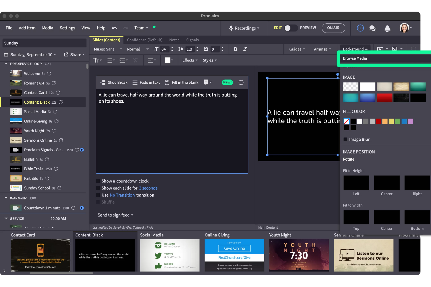Click the redo arrow icon

pos(126,28)
